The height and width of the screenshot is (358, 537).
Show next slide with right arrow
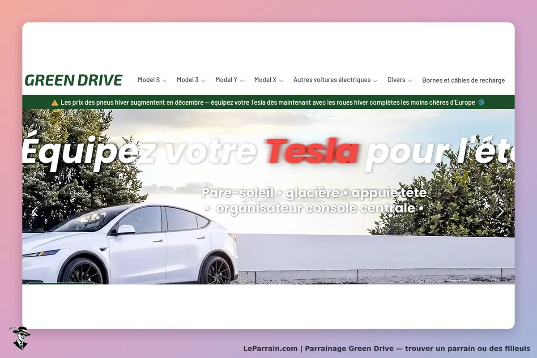(x=501, y=211)
